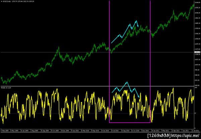Click the 1097.00 price scale label
This screenshot has width=201, height=139.
(x=198, y=59)
